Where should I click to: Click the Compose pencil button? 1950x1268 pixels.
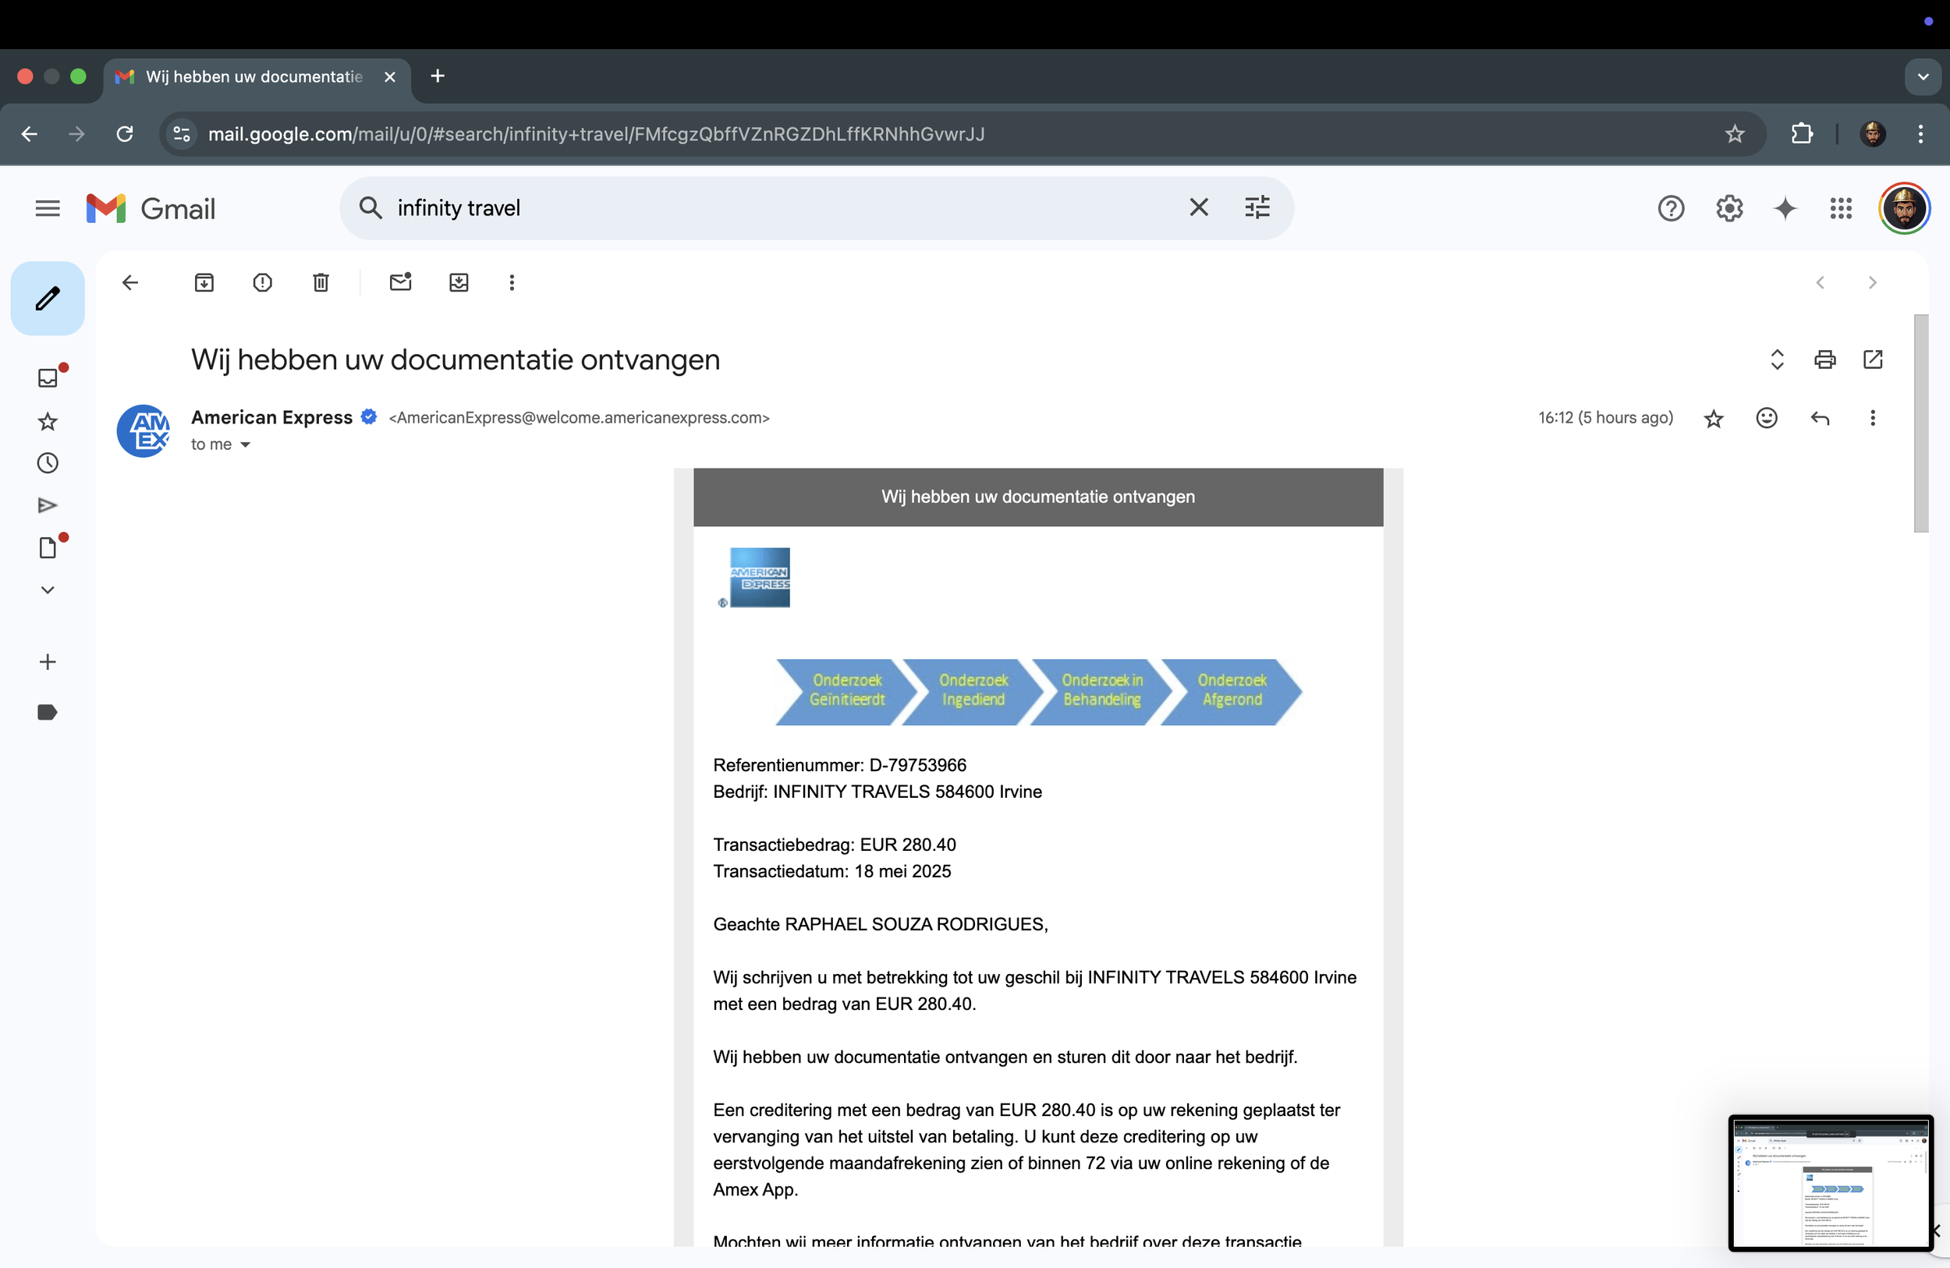[48, 298]
